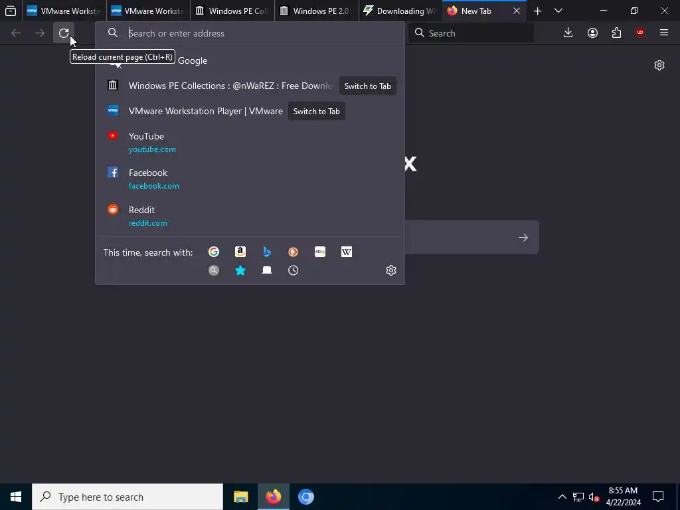Personalize new tab via gear icon

(x=659, y=65)
